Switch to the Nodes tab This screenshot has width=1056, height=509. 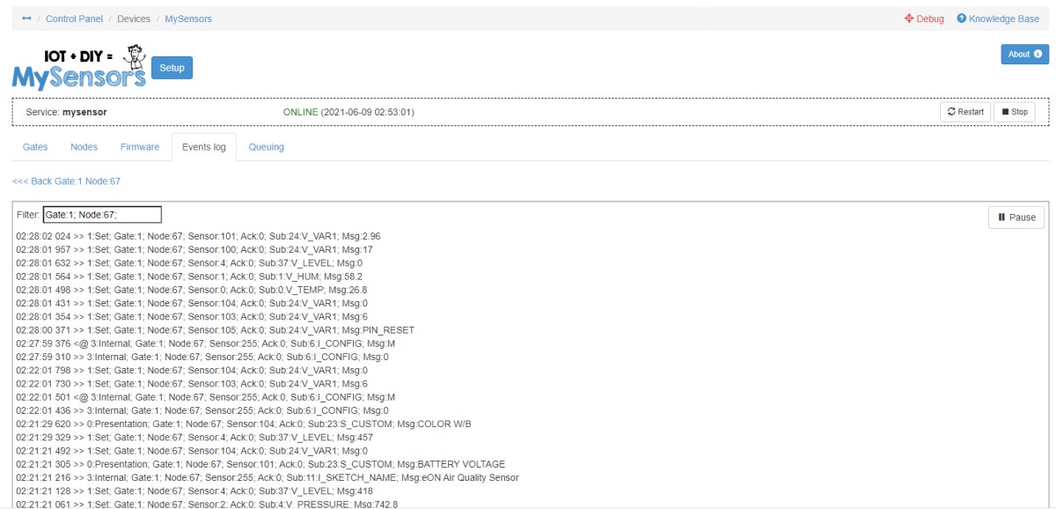[84, 147]
